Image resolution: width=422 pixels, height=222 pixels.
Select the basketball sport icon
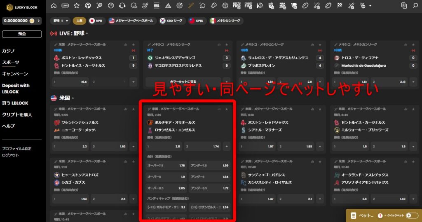pos(111,6)
